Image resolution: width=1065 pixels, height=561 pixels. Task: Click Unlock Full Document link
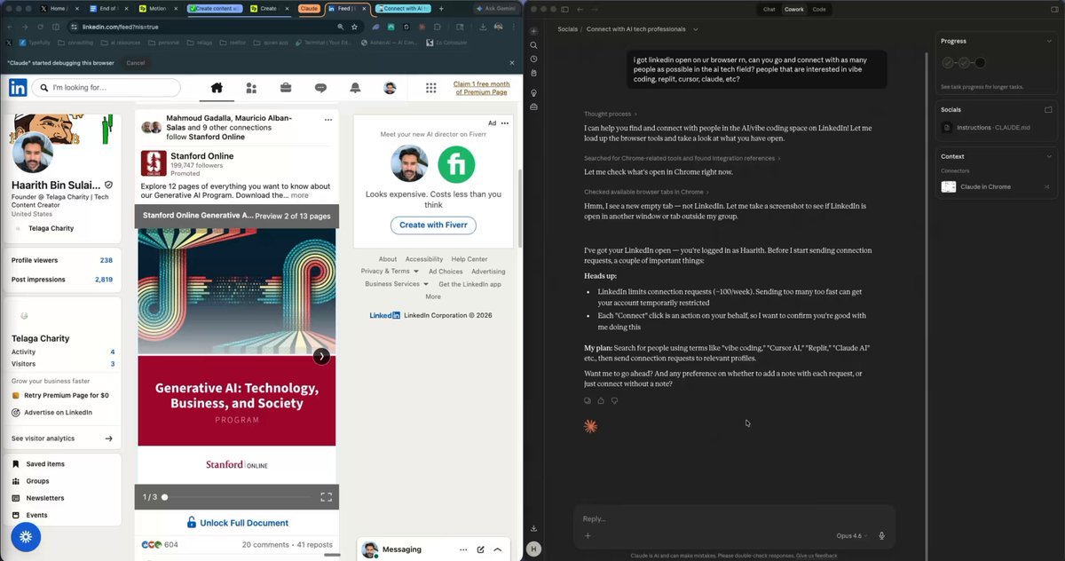tap(237, 523)
